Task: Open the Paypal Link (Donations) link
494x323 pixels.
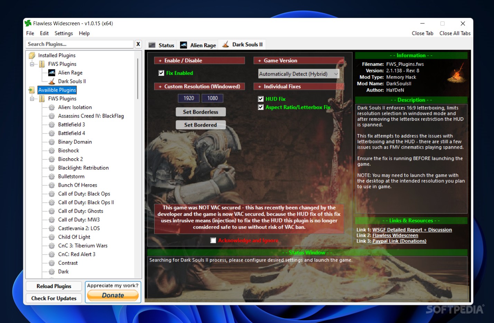Action: coord(399,241)
